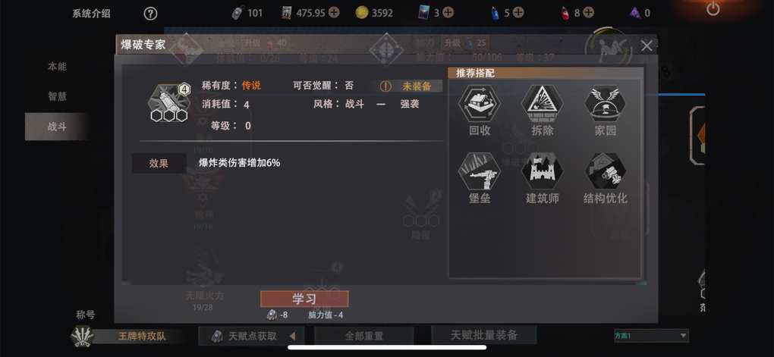The image size is (774, 357).
Task: Switch to the 智慧 tab
Action: pyautogui.click(x=57, y=97)
